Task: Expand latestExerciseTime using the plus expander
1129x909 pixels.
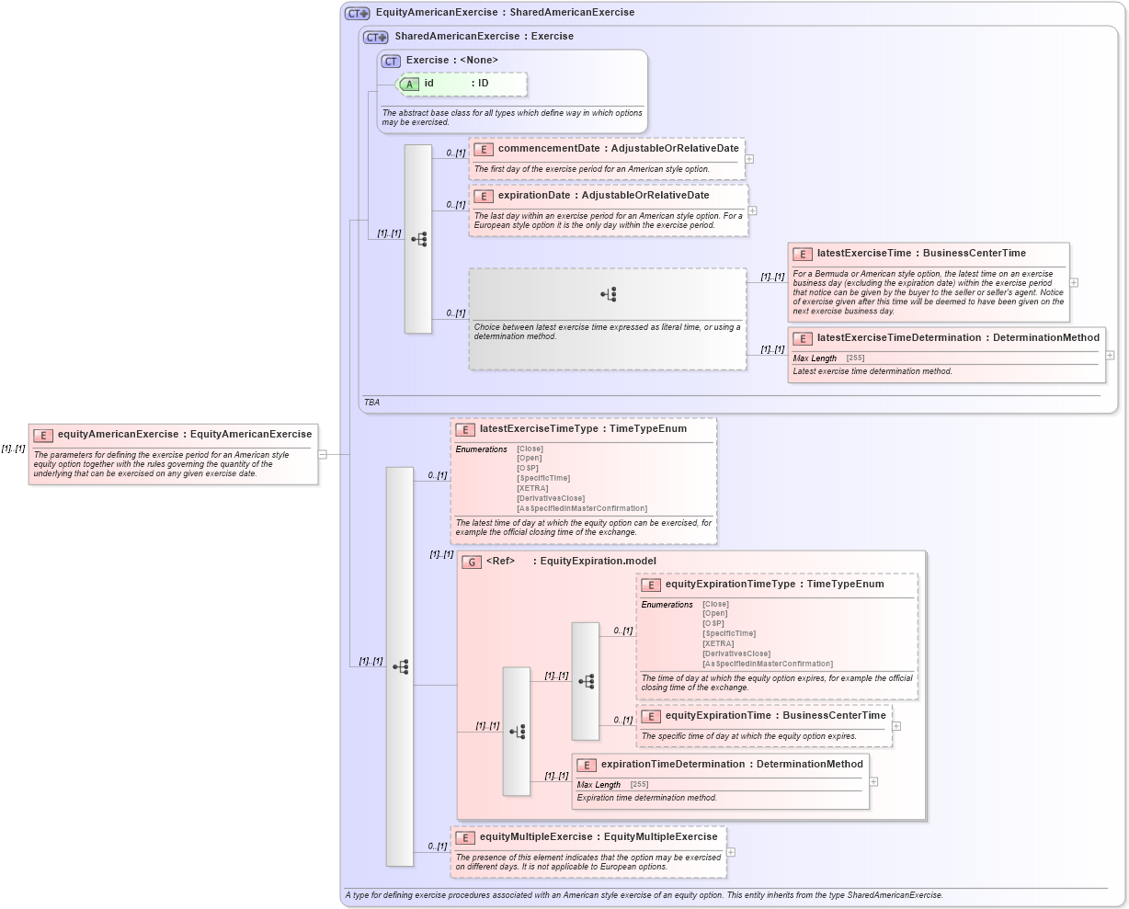Action: point(1074,282)
